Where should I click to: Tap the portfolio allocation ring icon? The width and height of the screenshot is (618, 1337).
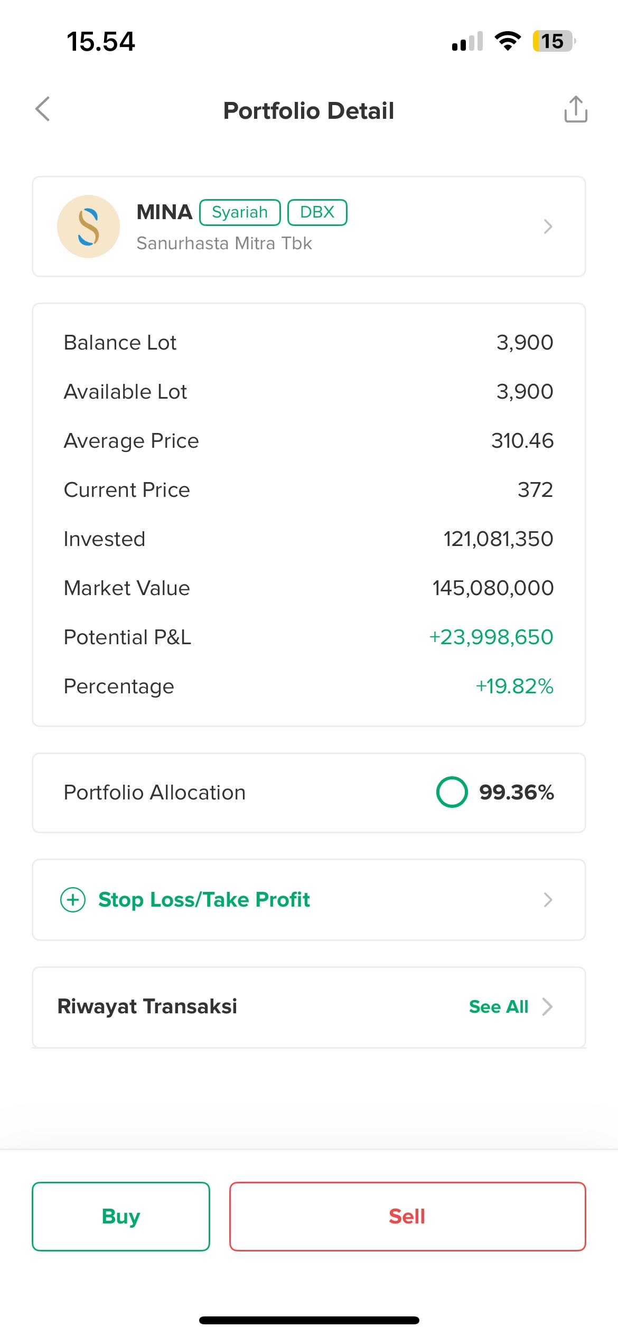click(452, 792)
